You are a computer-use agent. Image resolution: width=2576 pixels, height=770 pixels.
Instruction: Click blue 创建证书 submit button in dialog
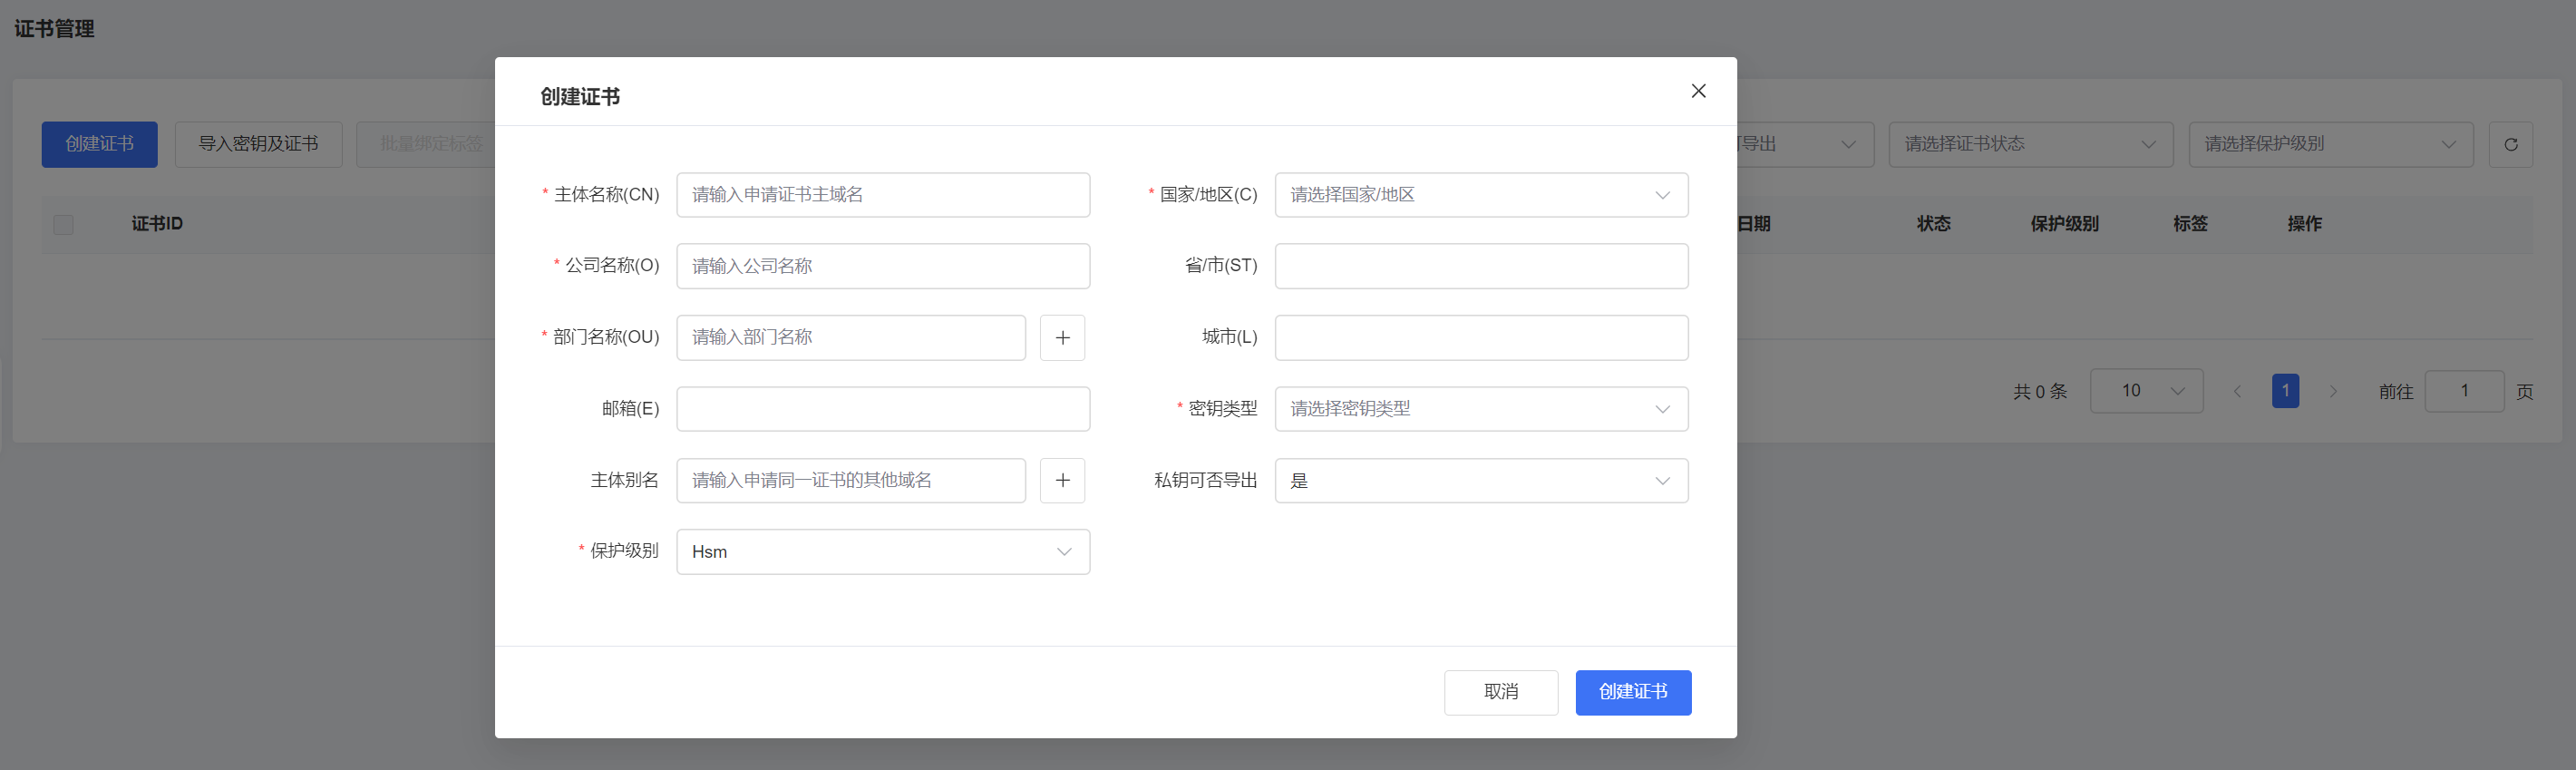coord(1633,692)
